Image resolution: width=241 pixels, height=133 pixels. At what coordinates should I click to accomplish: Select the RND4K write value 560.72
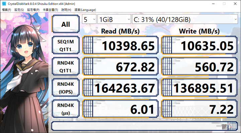199,67
